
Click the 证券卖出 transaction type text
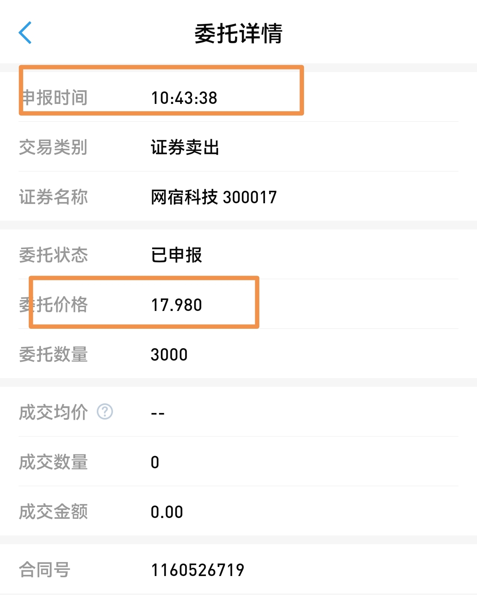pos(185,147)
